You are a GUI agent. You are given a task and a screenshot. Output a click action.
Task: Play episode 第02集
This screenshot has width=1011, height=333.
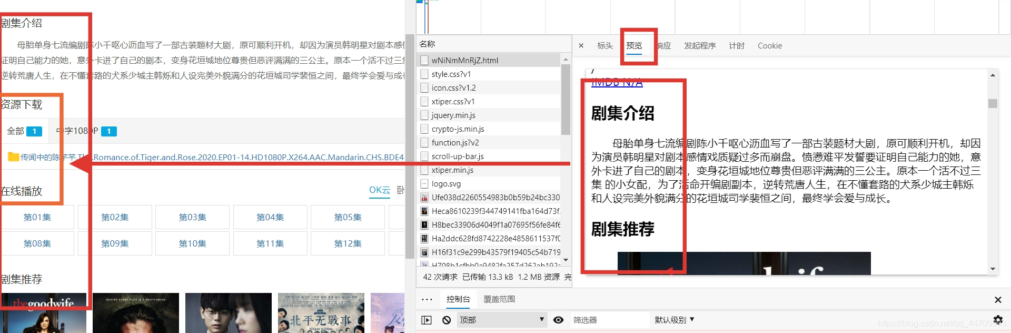[x=115, y=217]
